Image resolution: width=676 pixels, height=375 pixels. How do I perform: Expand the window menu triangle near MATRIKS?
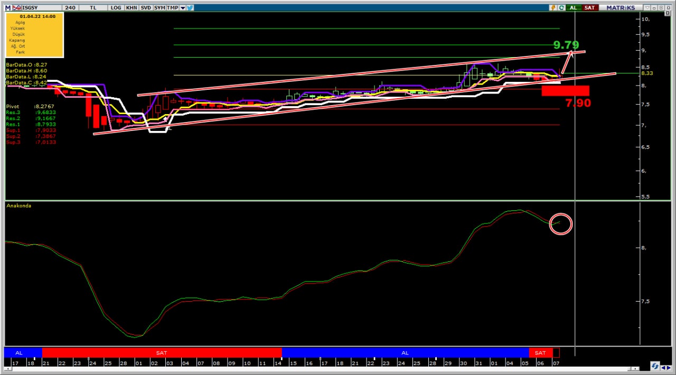pos(647,7)
